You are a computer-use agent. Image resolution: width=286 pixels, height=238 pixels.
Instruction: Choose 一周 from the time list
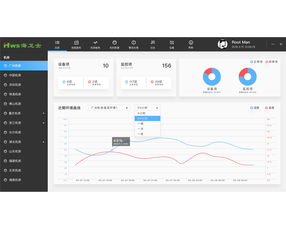coord(147,124)
